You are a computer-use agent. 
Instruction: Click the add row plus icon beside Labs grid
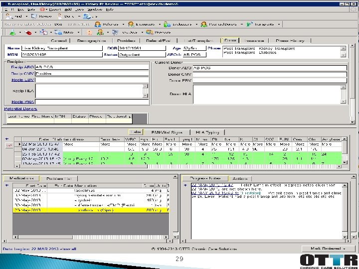pyautogui.click(x=6, y=138)
